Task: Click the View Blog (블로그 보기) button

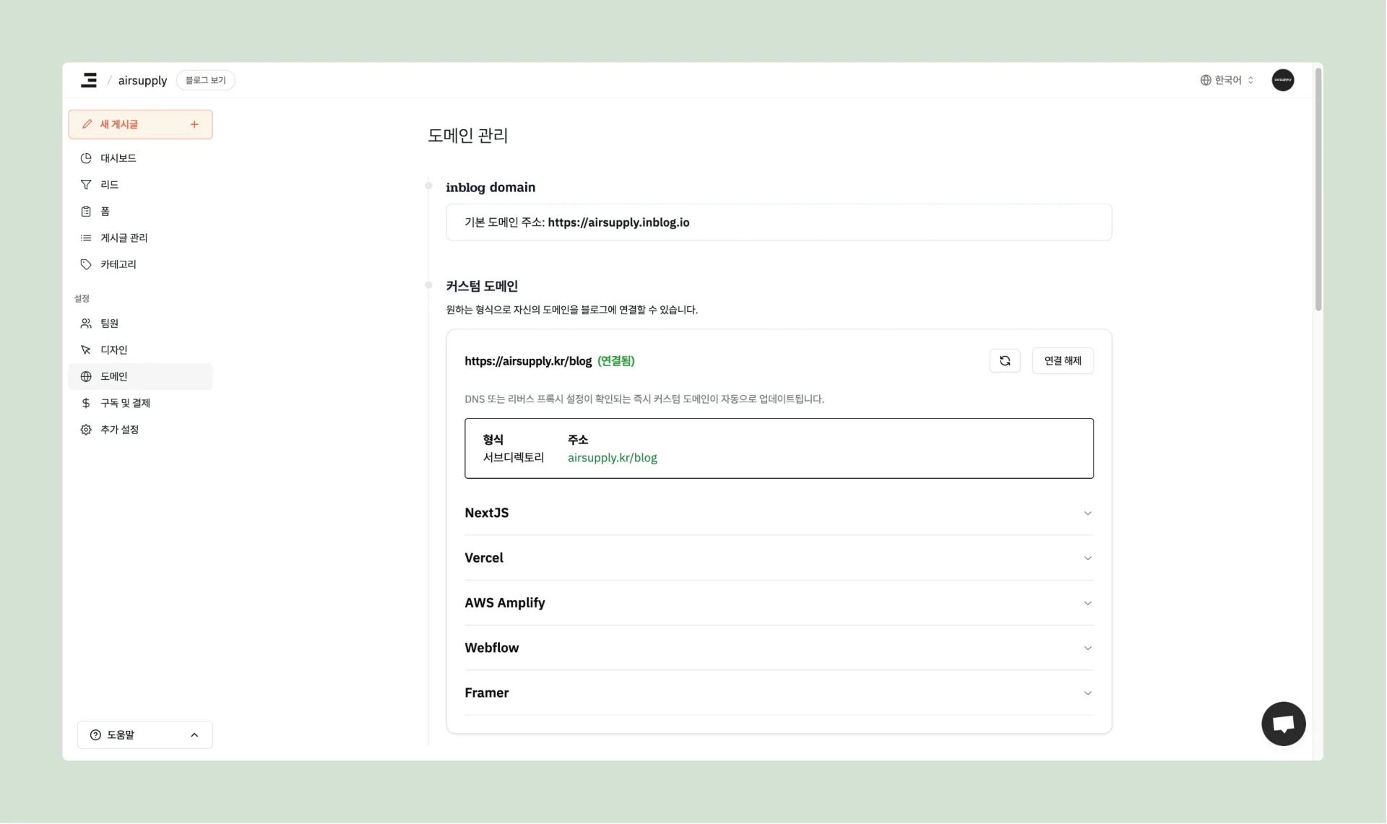Action: pyautogui.click(x=205, y=80)
